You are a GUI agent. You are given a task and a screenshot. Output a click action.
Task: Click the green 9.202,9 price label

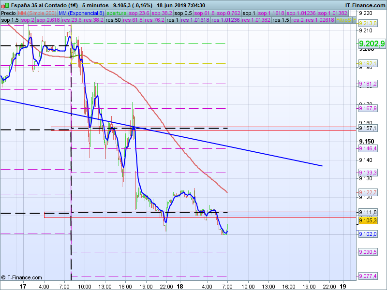click(372, 44)
